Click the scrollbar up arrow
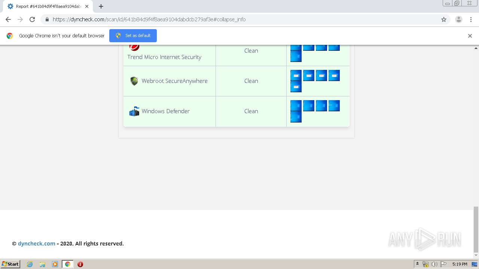This screenshot has width=479, height=269. tap(476, 48)
